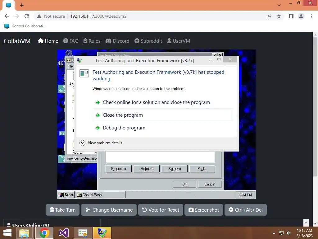
Task: Click the help ? button of System Properties
Action: click(x=214, y=55)
